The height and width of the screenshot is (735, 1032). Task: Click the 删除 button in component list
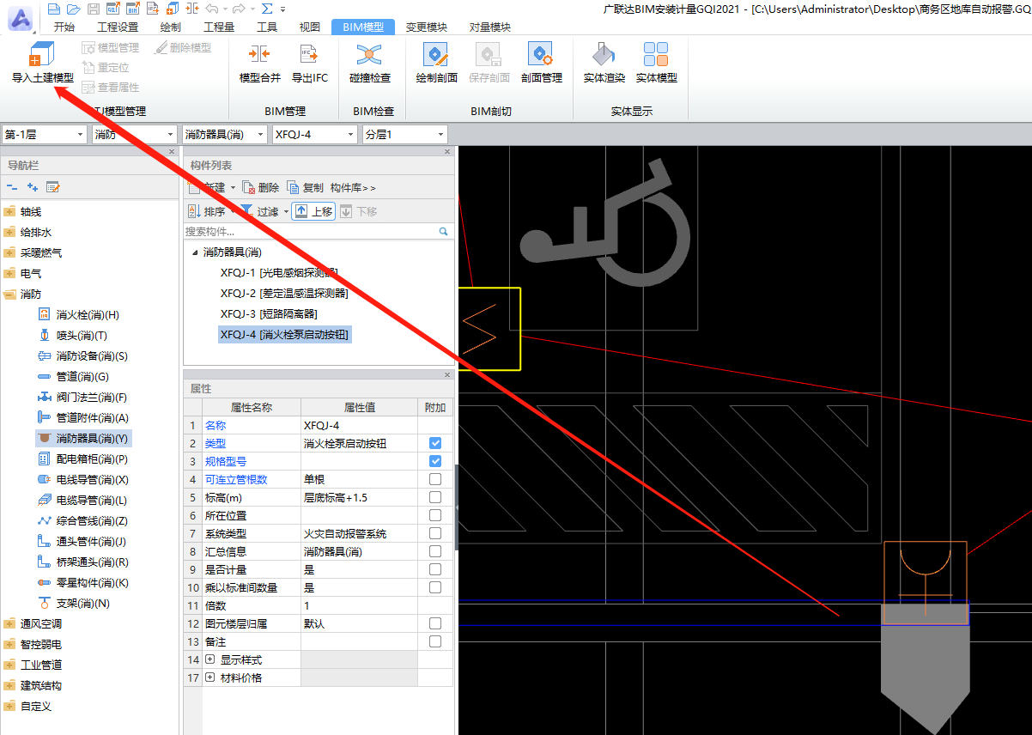click(x=261, y=187)
